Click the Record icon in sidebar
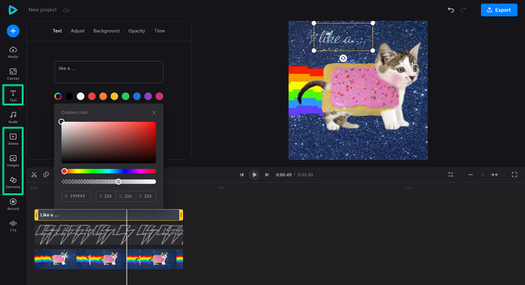This screenshot has height=285, width=525. click(x=13, y=203)
